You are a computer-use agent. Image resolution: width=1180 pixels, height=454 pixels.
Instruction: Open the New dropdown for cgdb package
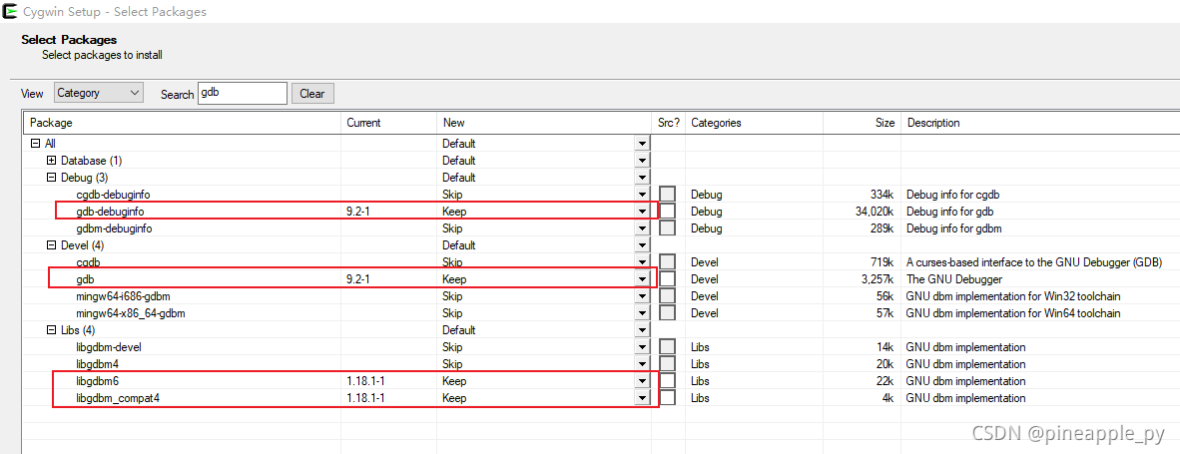(642, 261)
